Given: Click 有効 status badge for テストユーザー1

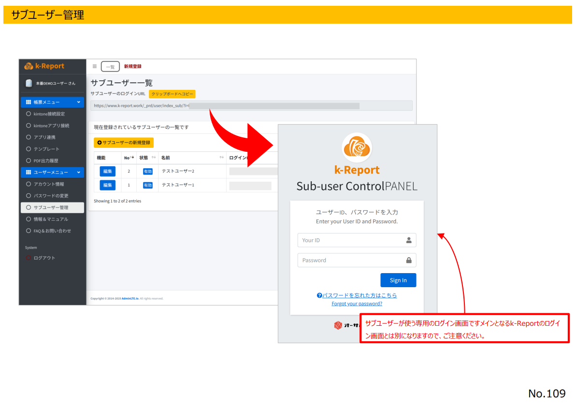Looking at the screenshot, I should tap(148, 185).
